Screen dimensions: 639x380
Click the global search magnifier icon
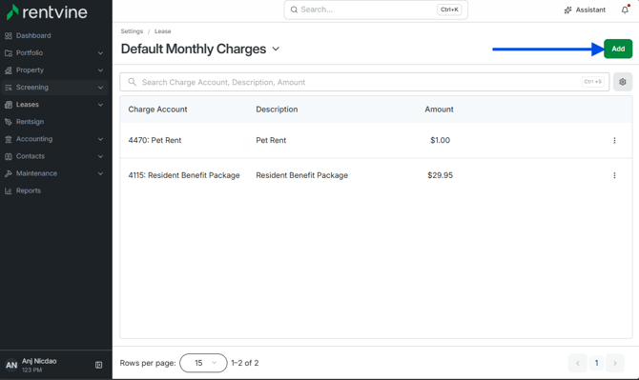(x=294, y=10)
